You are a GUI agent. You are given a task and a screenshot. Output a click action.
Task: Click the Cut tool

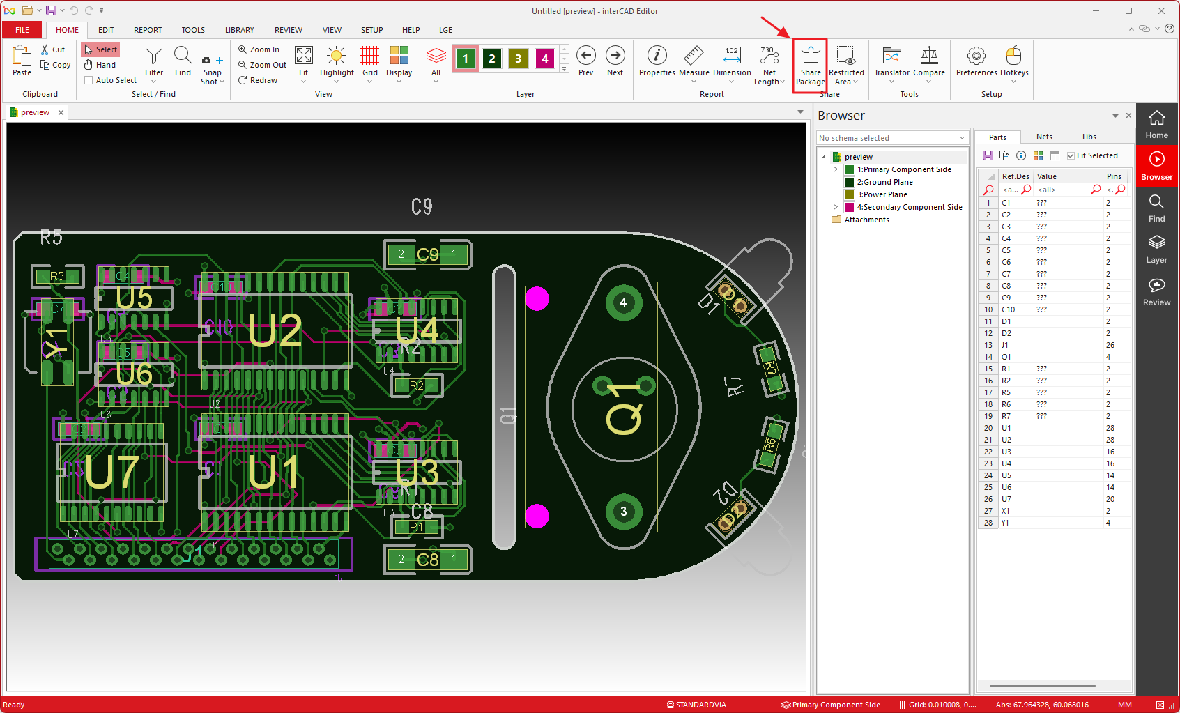pos(53,49)
